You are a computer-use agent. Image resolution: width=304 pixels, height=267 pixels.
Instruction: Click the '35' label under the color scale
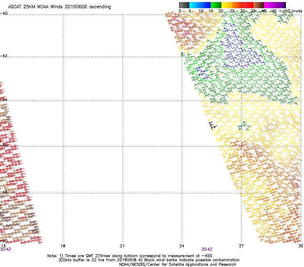pyautogui.click(x=253, y=11)
